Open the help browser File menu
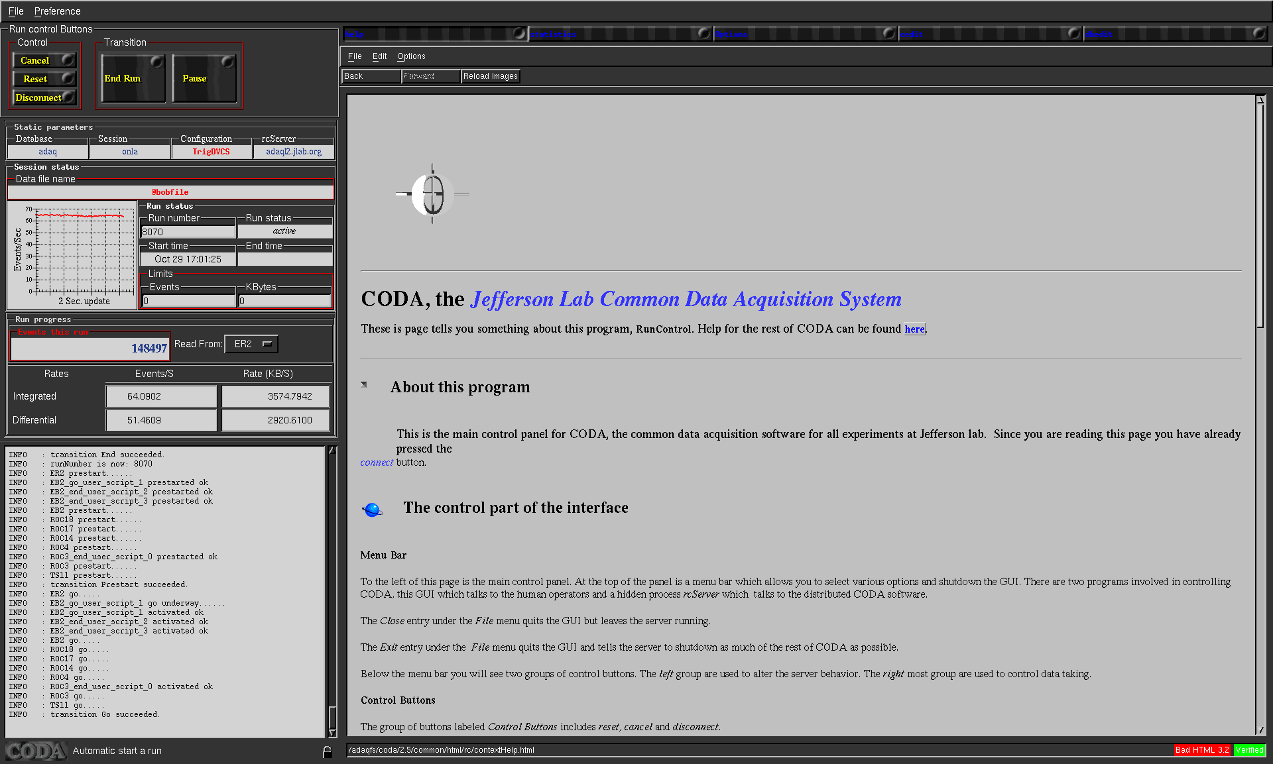 (355, 56)
